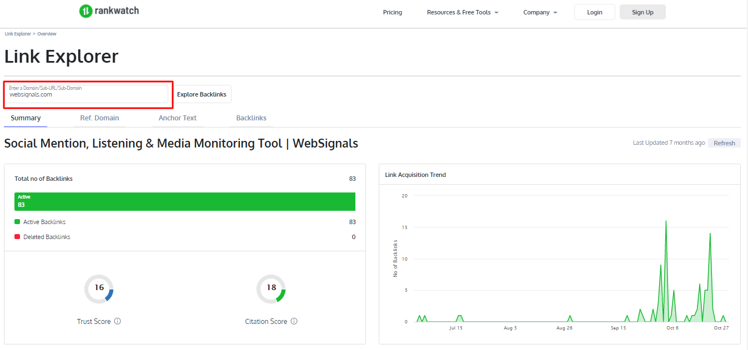Select the Summary tab
This screenshot has height=350, width=748.
(26, 118)
